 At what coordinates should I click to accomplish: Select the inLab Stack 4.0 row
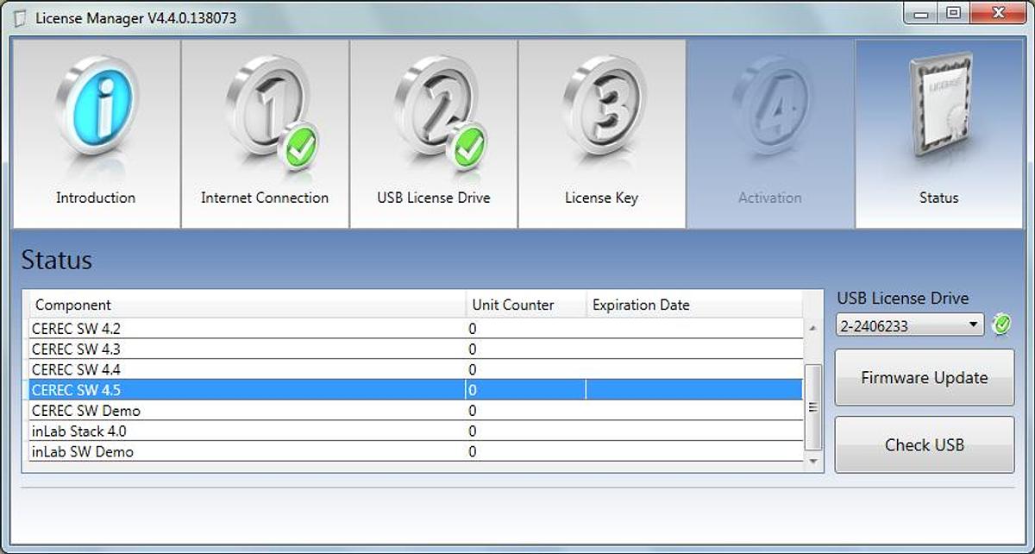coord(416,431)
